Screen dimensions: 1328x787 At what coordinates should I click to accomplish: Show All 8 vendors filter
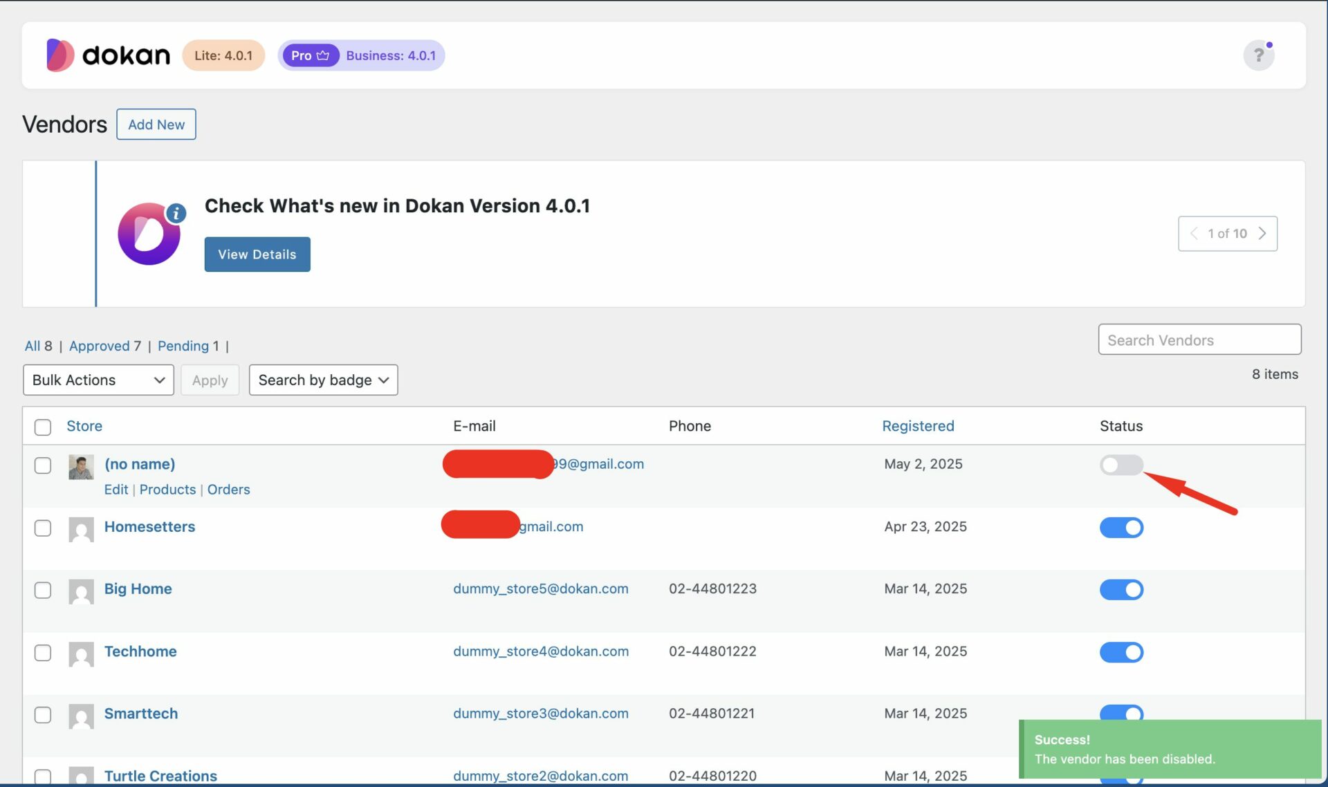(x=38, y=346)
